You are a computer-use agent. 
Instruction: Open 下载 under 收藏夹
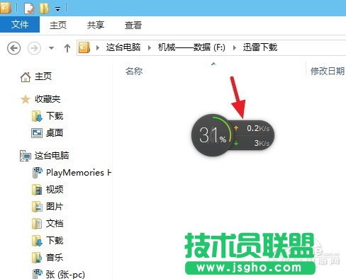coord(55,116)
